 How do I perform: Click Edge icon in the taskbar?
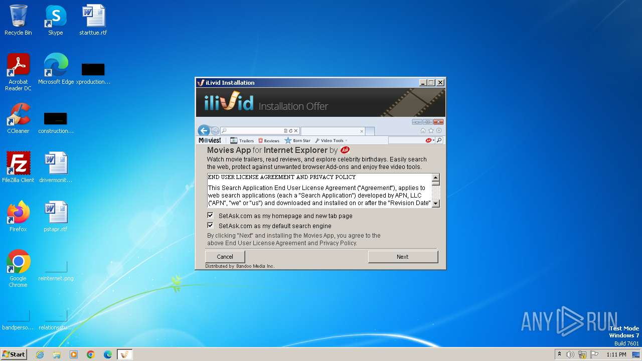coord(108,354)
